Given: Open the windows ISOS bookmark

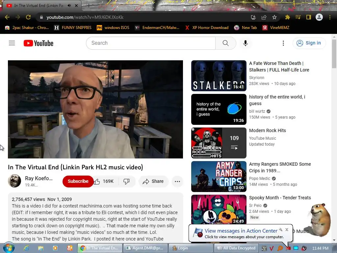Looking at the screenshot, I should click(x=113, y=28).
